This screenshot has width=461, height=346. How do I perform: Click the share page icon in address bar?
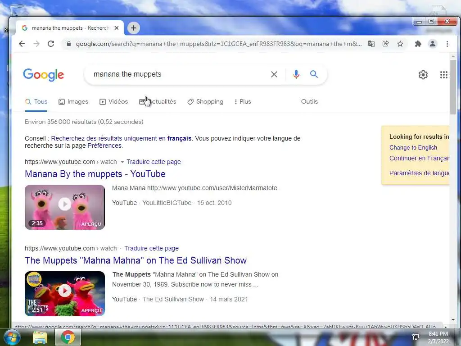(x=385, y=44)
